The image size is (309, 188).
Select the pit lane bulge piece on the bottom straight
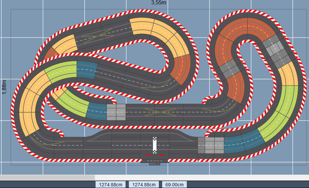point(140,133)
